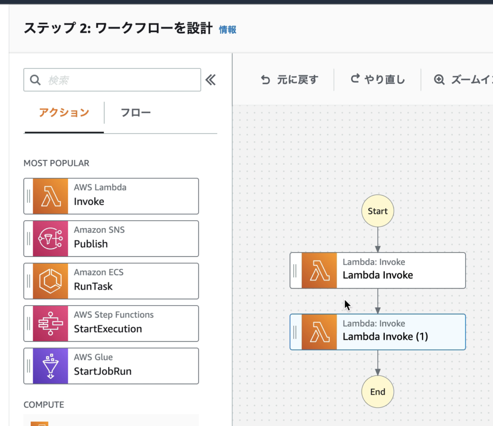
Task: Click the MOST POPULAR section heading
Action: tap(57, 163)
